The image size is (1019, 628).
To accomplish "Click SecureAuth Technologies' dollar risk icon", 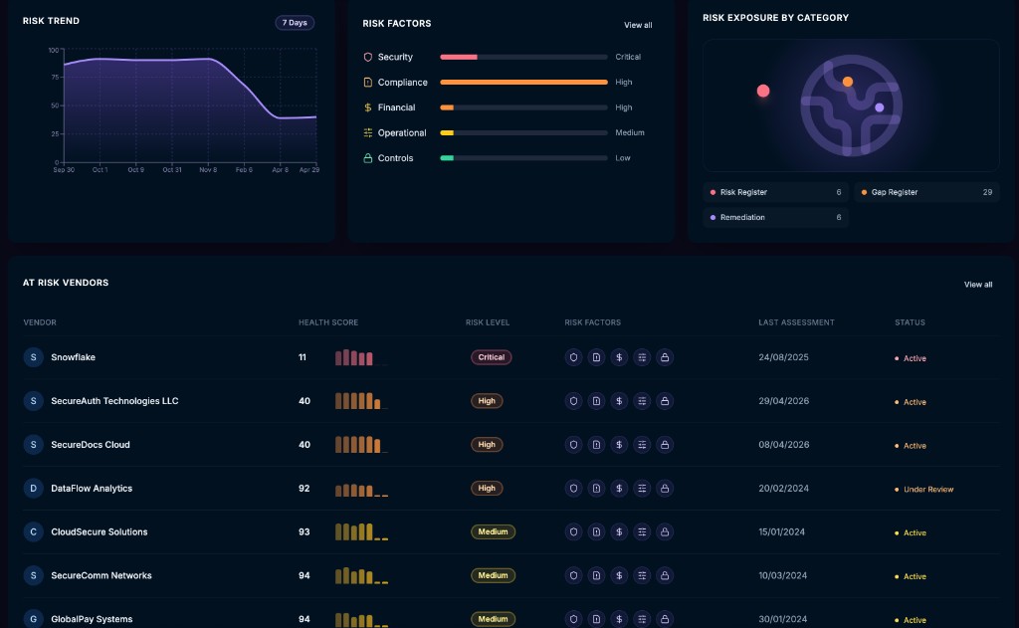I will (619, 401).
